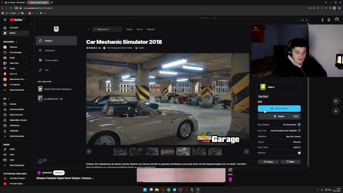Click the Remix icon on the Short
Image resolution: width=343 pixels, height=193 pixels.
230,170
